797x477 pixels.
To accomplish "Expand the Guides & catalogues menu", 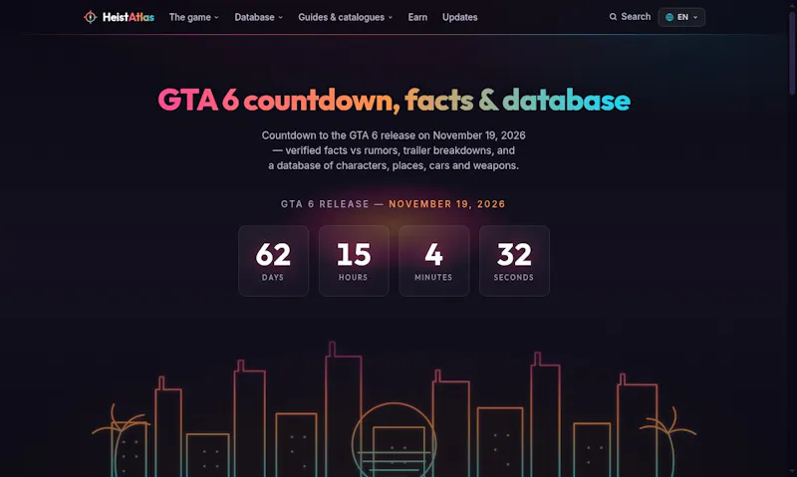I will pyautogui.click(x=345, y=17).
